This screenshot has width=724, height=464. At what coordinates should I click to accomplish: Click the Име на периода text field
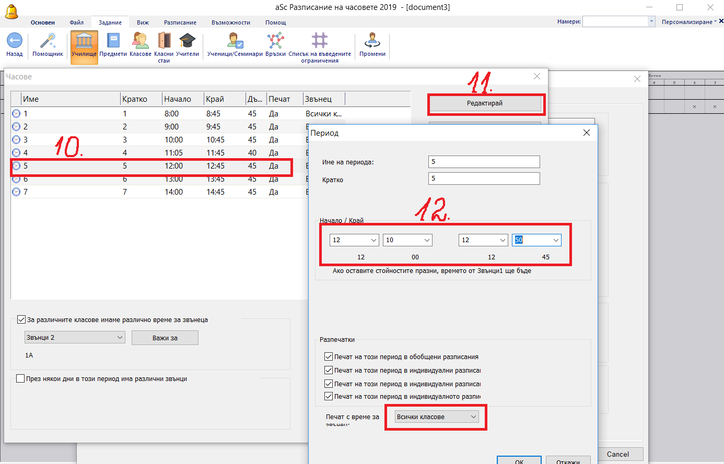(x=484, y=162)
